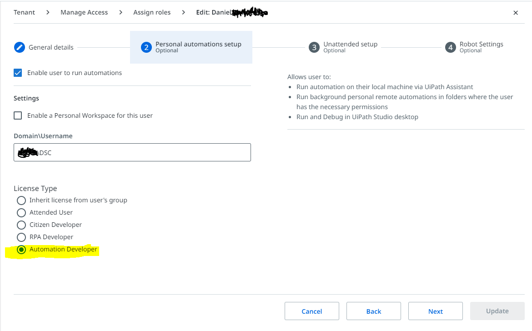Image resolution: width=532 pixels, height=331 pixels.
Task: Click the Next button
Action: (x=435, y=311)
